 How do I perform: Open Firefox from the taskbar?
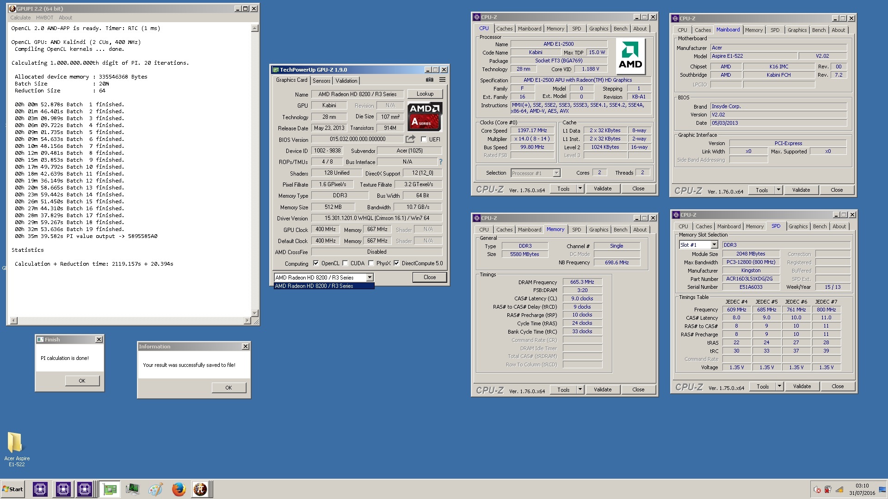(178, 489)
